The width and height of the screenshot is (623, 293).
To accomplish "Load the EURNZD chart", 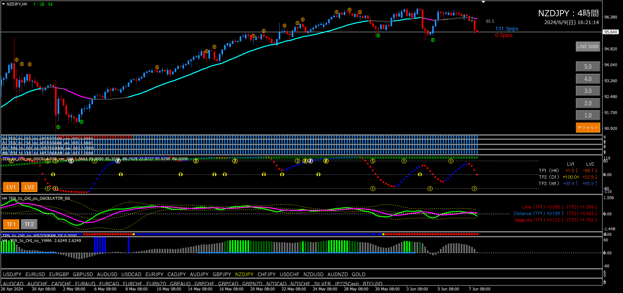I will click(156, 284).
